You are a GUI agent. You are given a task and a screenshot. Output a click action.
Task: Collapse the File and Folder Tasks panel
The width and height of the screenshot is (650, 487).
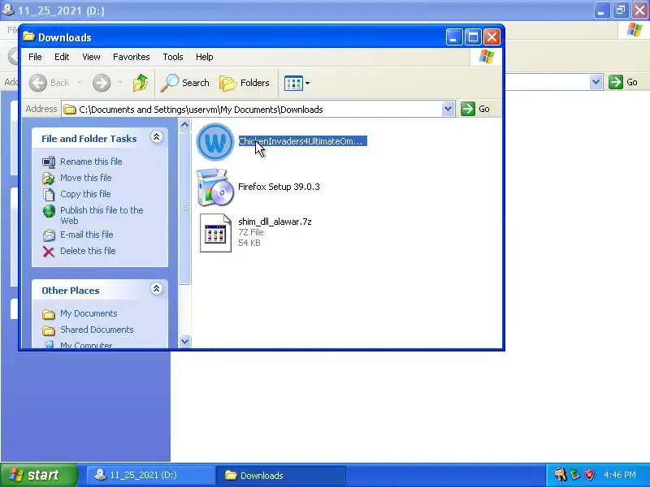click(156, 137)
